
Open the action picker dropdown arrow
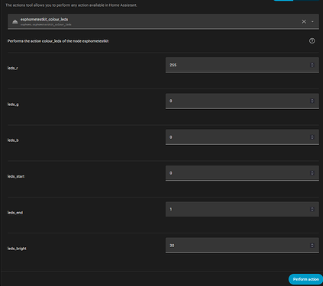click(312, 21)
